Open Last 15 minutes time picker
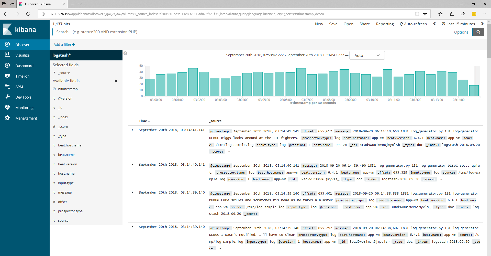The height and width of the screenshot is (256, 491). [x=458, y=24]
